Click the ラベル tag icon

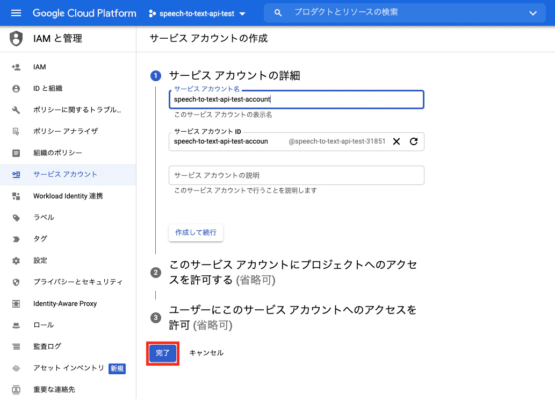point(16,218)
